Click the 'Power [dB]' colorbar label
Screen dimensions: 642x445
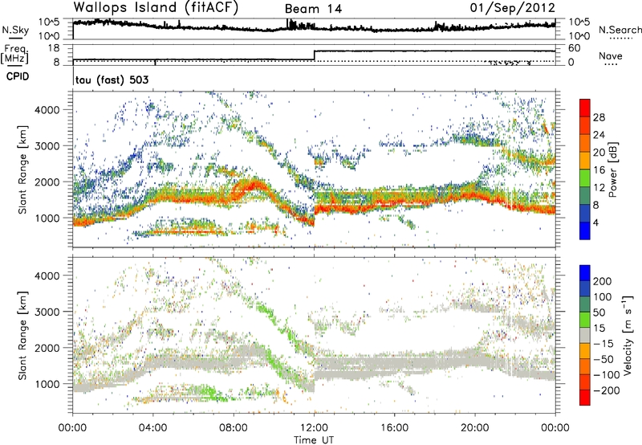[x=612, y=169]
